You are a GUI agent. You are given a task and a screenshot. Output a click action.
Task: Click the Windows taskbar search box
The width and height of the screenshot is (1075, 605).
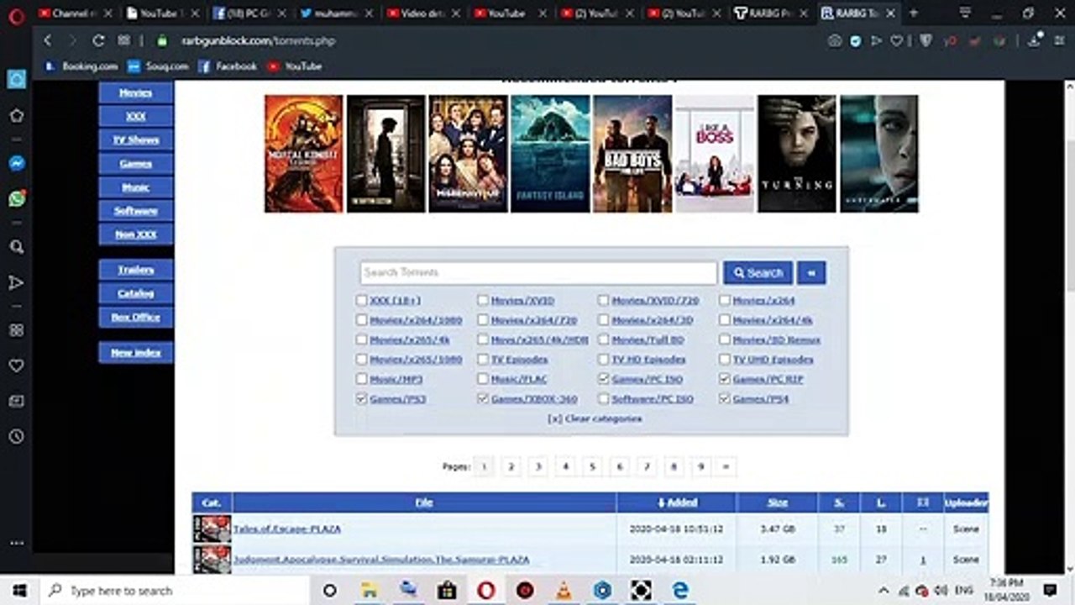coord(175,591)
